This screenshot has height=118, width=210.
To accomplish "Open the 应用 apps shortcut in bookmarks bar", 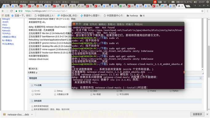I will click(x=6, y=16).
